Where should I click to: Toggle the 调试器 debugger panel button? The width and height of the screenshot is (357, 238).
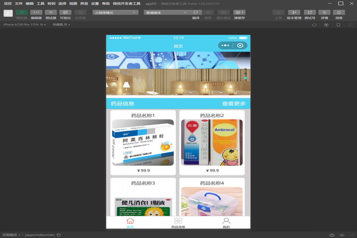[x=51, y=12]
